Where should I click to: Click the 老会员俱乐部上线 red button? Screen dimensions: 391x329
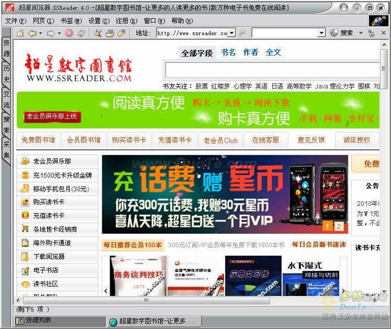pyautogui.click(x=52, y=117)
